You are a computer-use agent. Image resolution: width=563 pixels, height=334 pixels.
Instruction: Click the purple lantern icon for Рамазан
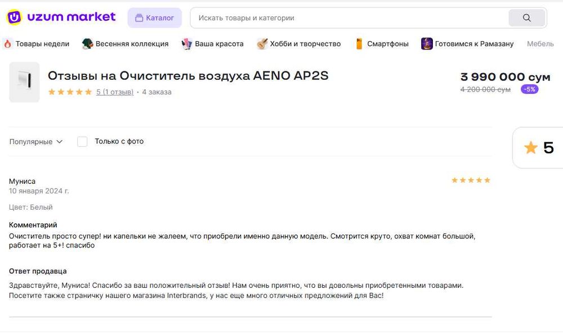427,44
